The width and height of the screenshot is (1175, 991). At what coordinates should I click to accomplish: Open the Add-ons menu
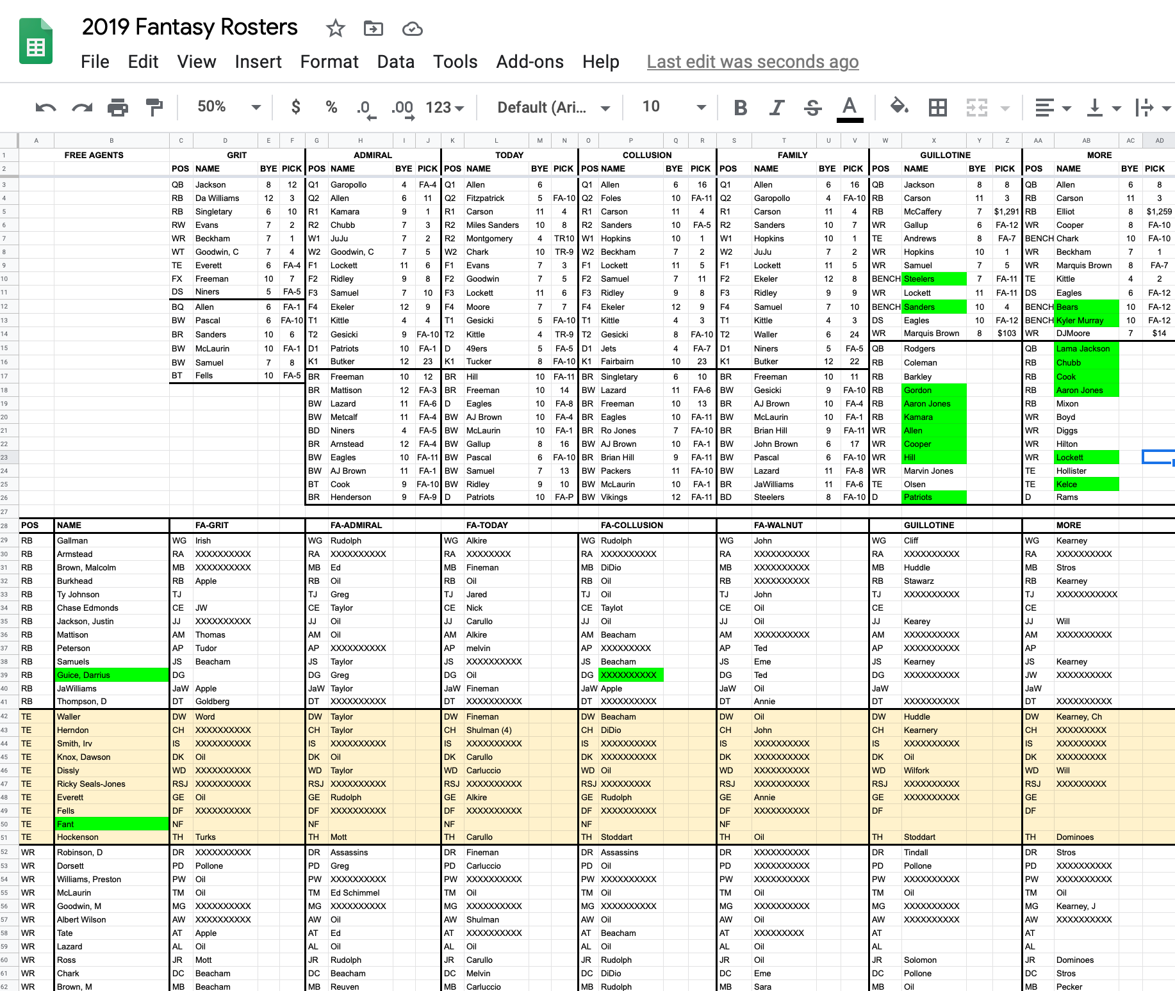point(530,61)
